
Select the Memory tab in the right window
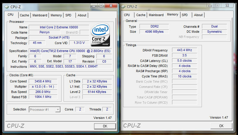coord(173,14)
